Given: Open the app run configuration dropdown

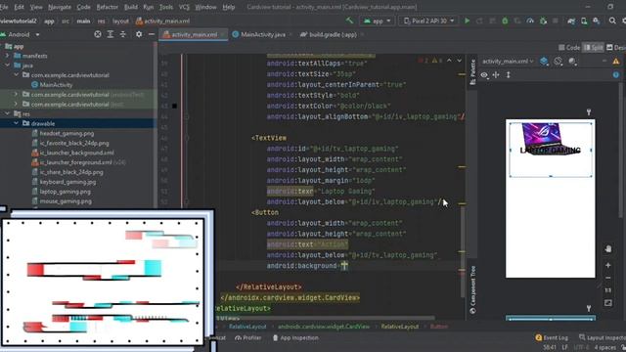Looking at the screenshot, I should [x=377, y=21].
